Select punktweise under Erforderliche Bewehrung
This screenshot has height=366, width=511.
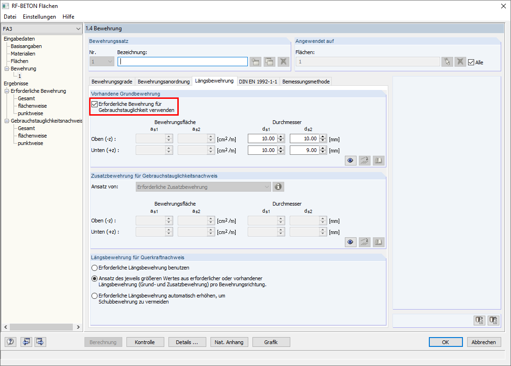point(30,114)
